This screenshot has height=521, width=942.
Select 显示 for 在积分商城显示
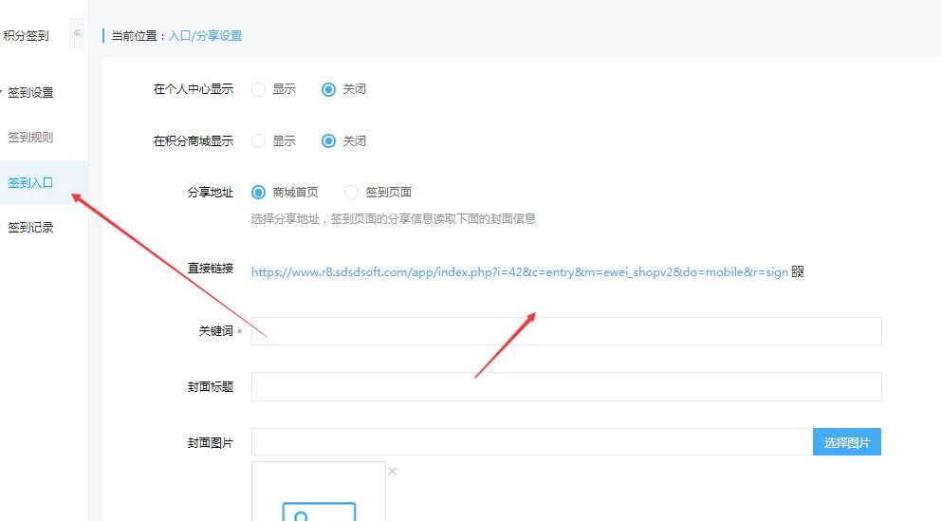[x=258, y=141]
